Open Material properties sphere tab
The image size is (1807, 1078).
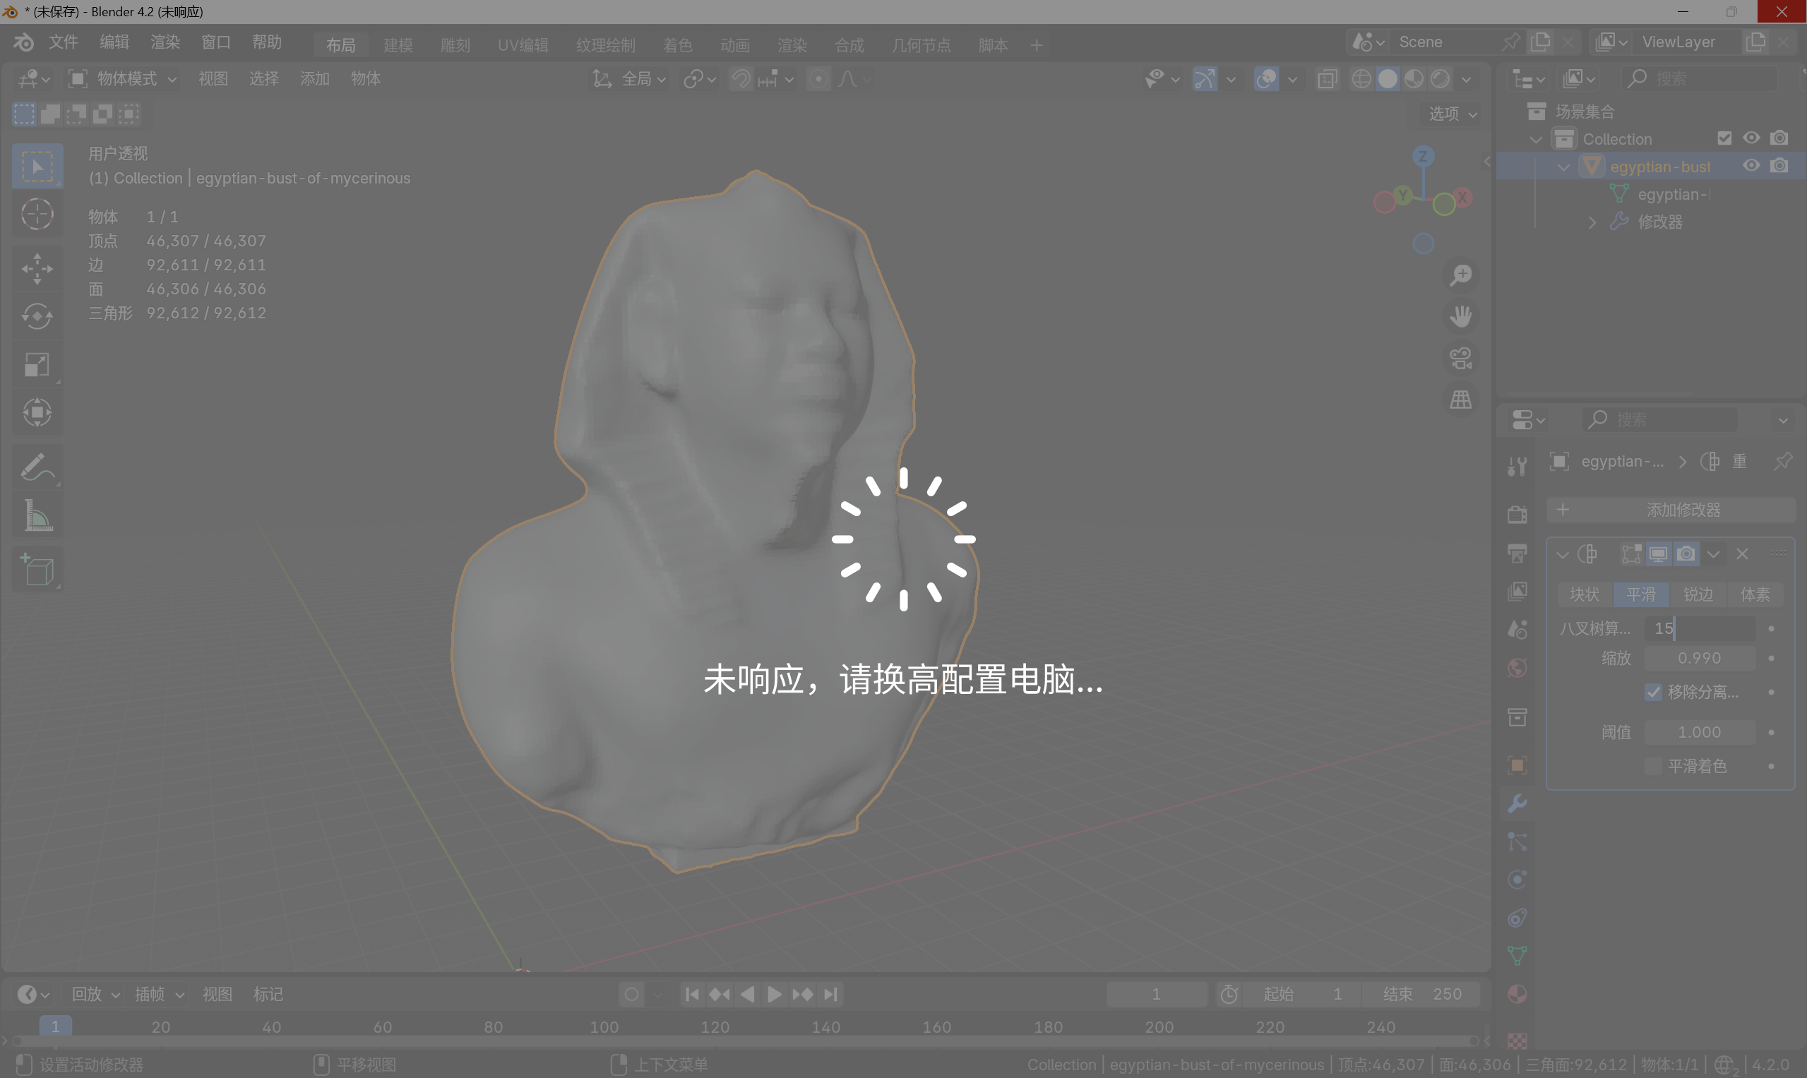tap(1517, 994)
